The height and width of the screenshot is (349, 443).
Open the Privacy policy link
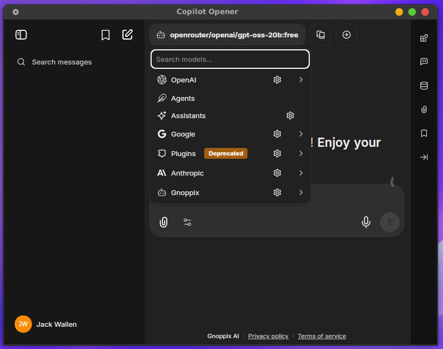[x=268, y=336]
